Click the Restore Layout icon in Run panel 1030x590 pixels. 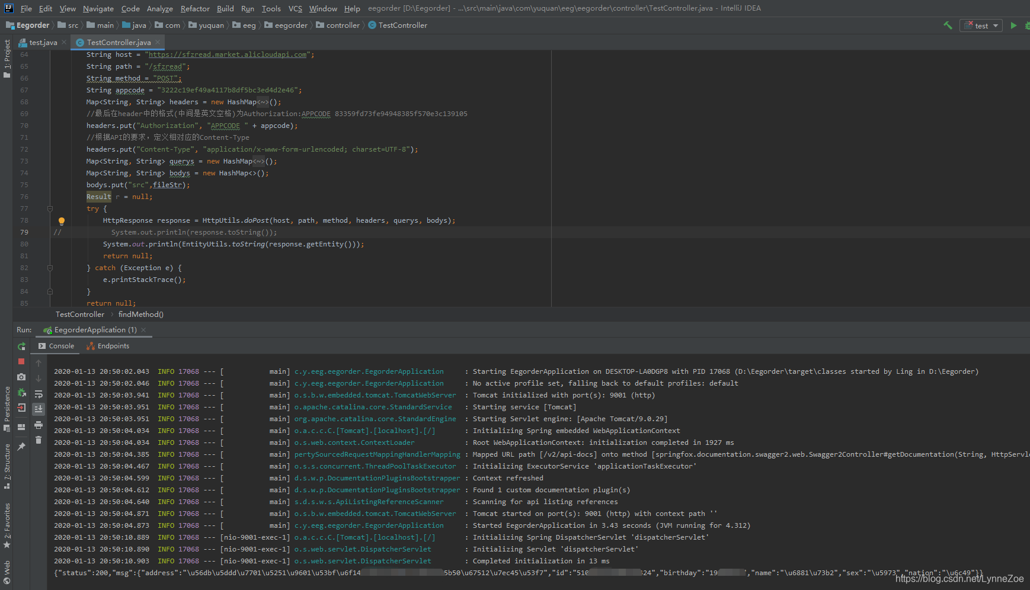21,427
